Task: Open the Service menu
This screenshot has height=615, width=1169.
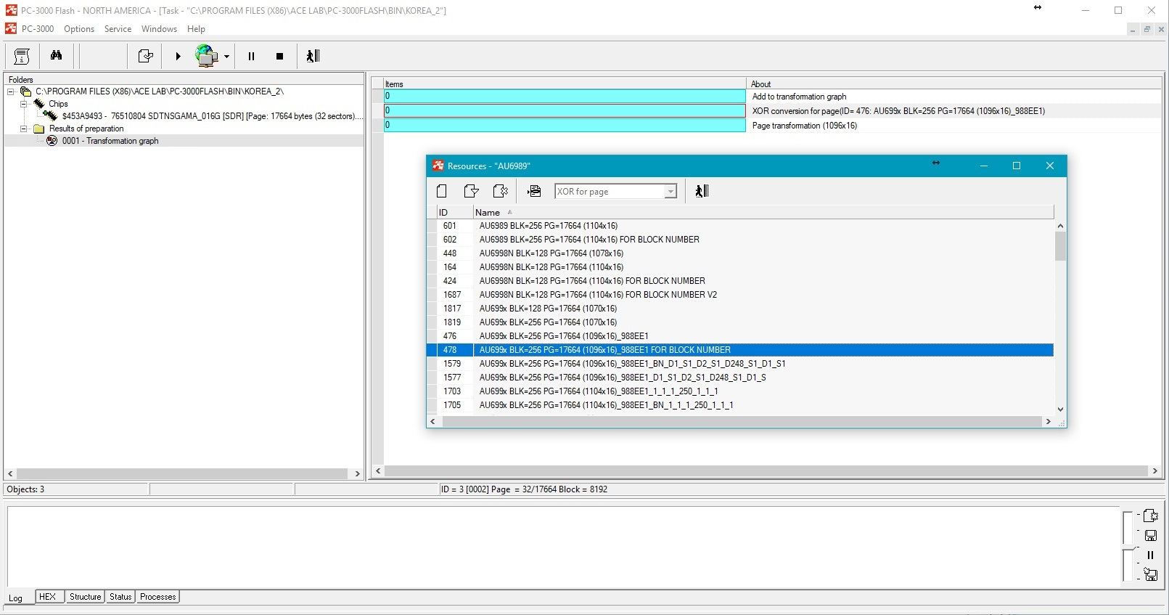Action: coord(118,29)
